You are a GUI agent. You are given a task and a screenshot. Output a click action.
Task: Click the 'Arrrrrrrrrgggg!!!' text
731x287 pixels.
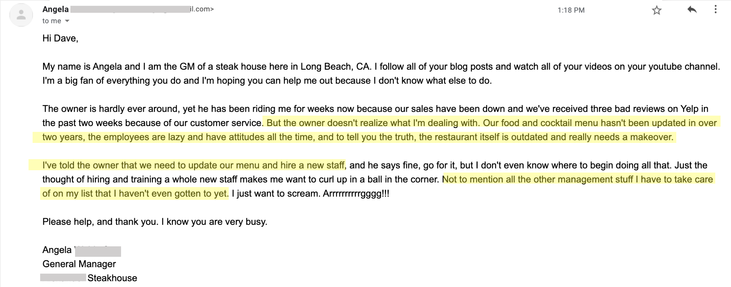(356, 193)
